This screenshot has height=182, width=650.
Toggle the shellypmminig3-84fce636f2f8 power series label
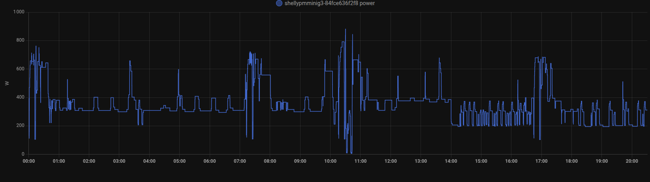(x=329, y=3)
